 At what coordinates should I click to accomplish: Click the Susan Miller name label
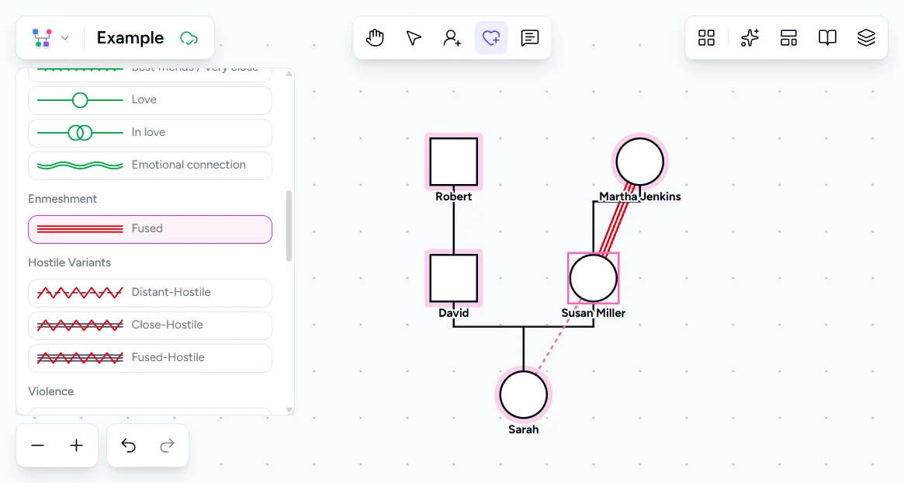[x=594, y=314]
